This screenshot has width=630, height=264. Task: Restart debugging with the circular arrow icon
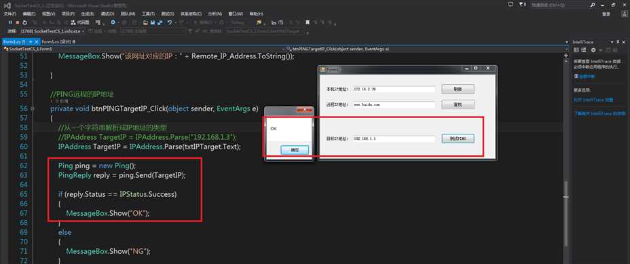click(x=24, y=22)
